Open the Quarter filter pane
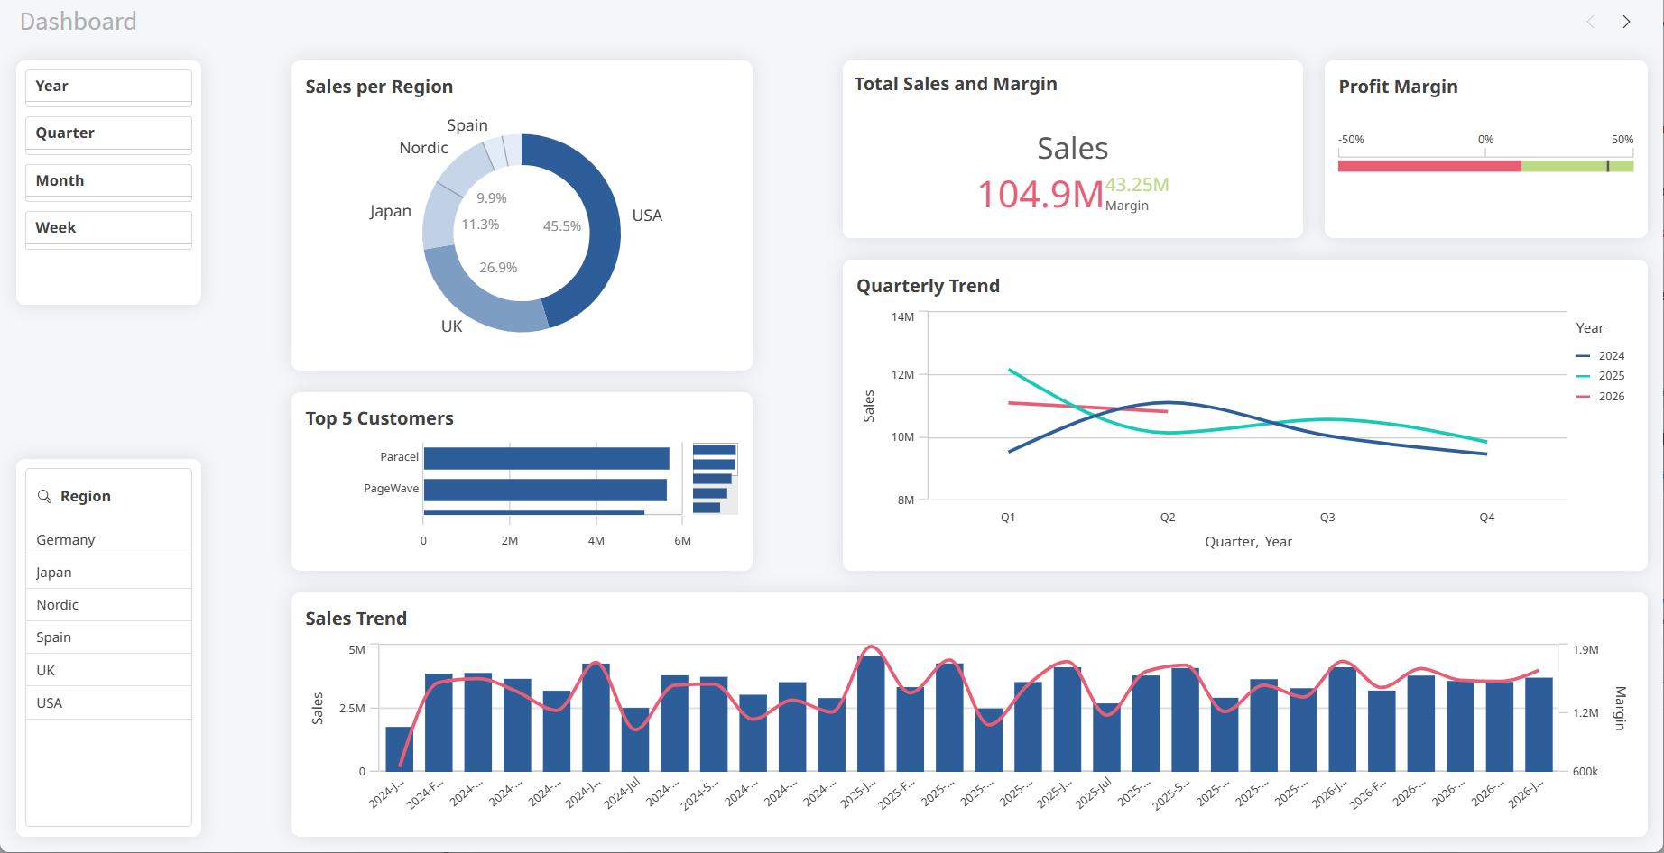This screenshot has width=1664, height=853. pos(108,133)
